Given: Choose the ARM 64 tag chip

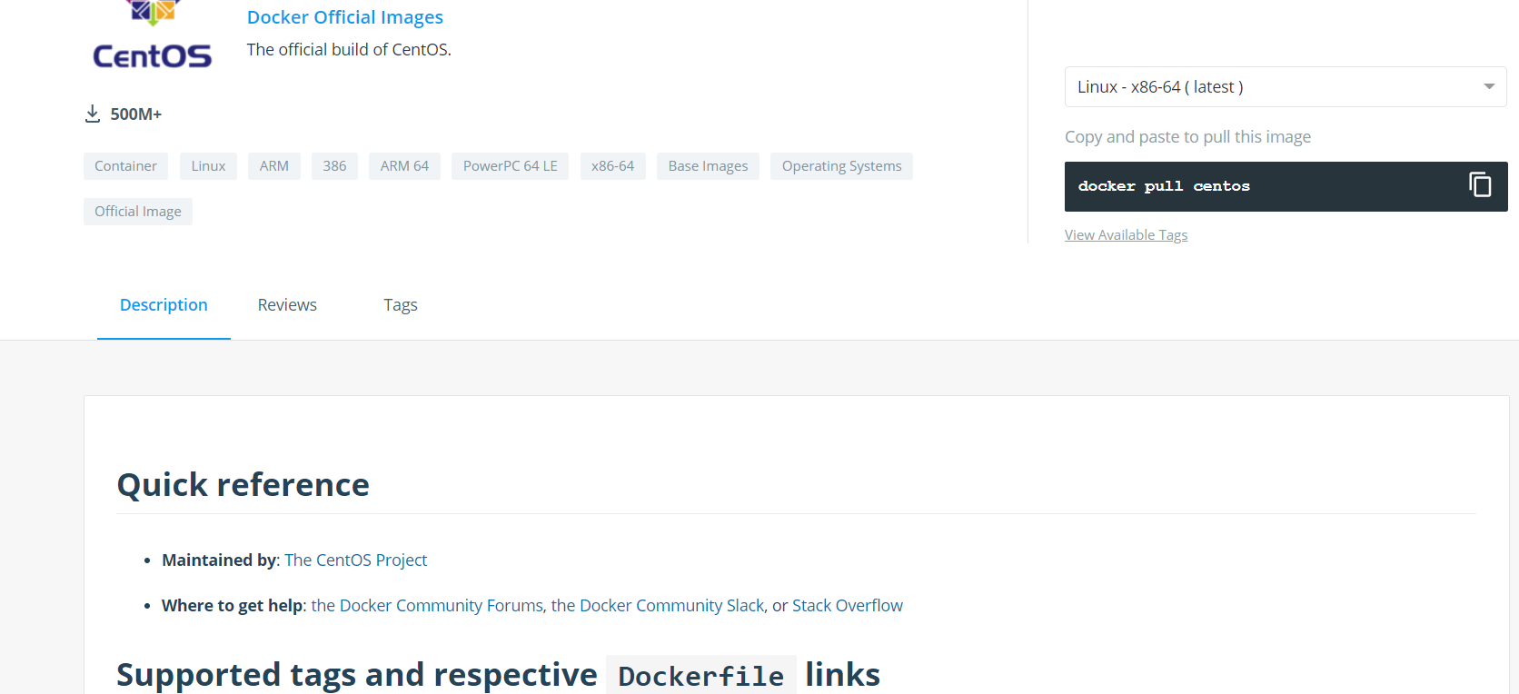Looking at the screenshot, I should (404, 166).
